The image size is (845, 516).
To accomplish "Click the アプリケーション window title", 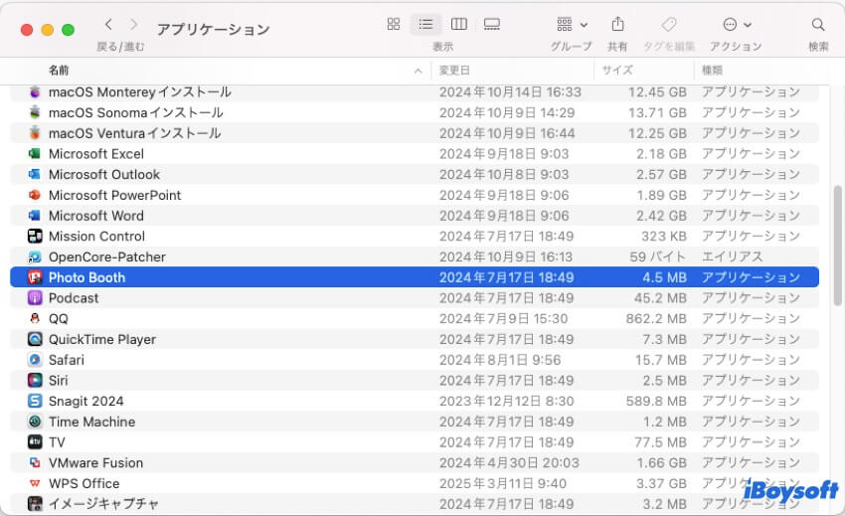I will [214, 29].
